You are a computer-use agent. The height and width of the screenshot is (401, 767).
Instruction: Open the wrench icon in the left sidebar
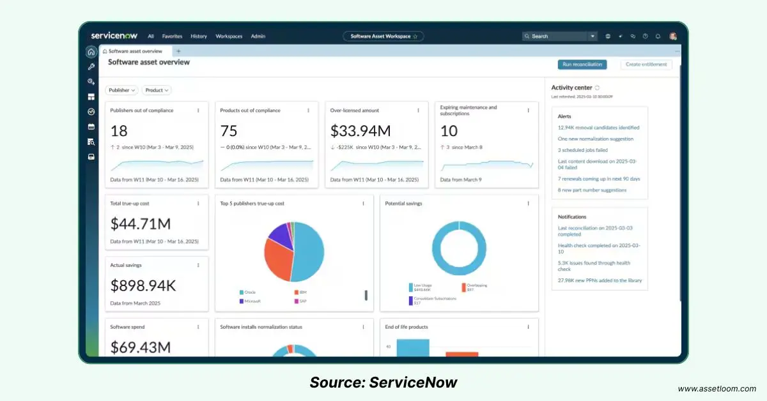[x=91, y=67]
